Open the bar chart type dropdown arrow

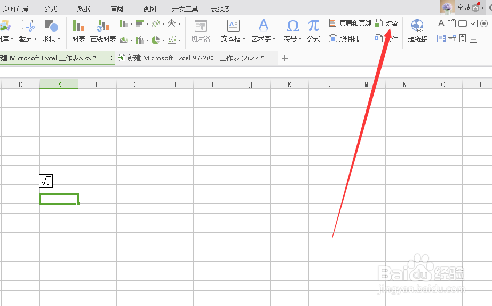point(147,23)
